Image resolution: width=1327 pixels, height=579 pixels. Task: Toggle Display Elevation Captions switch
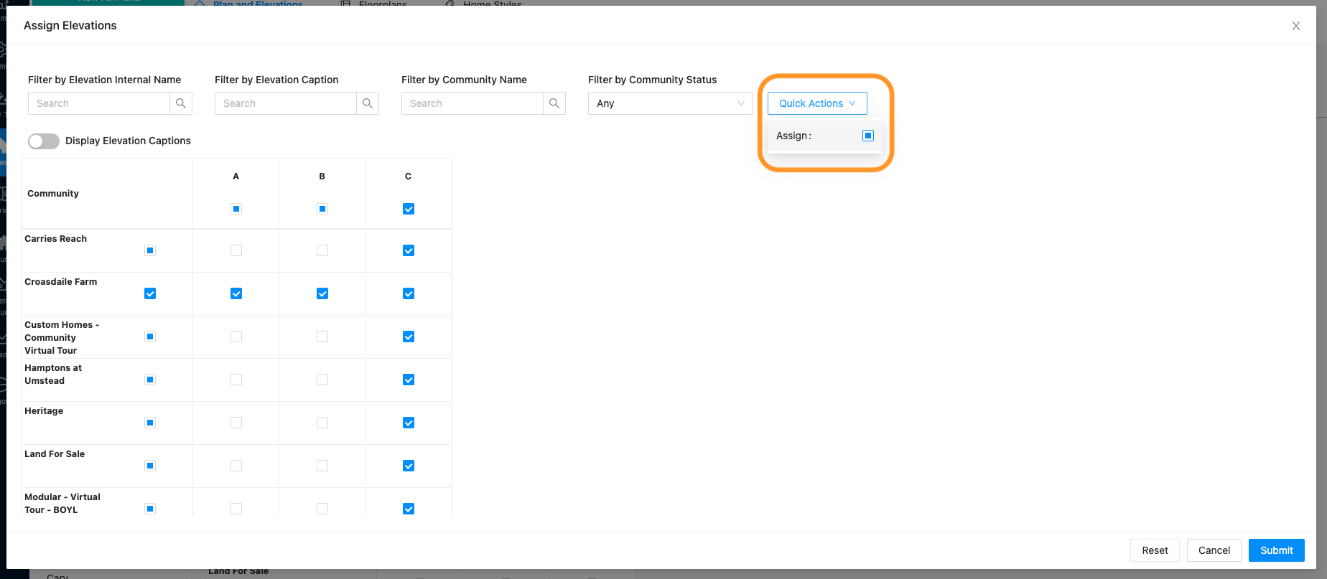coord(44,141)
